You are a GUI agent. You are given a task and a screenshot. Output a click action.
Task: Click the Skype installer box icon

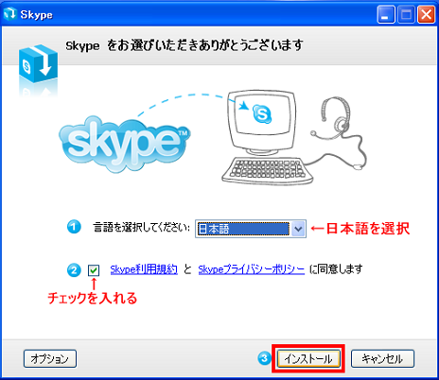(38, 64)
